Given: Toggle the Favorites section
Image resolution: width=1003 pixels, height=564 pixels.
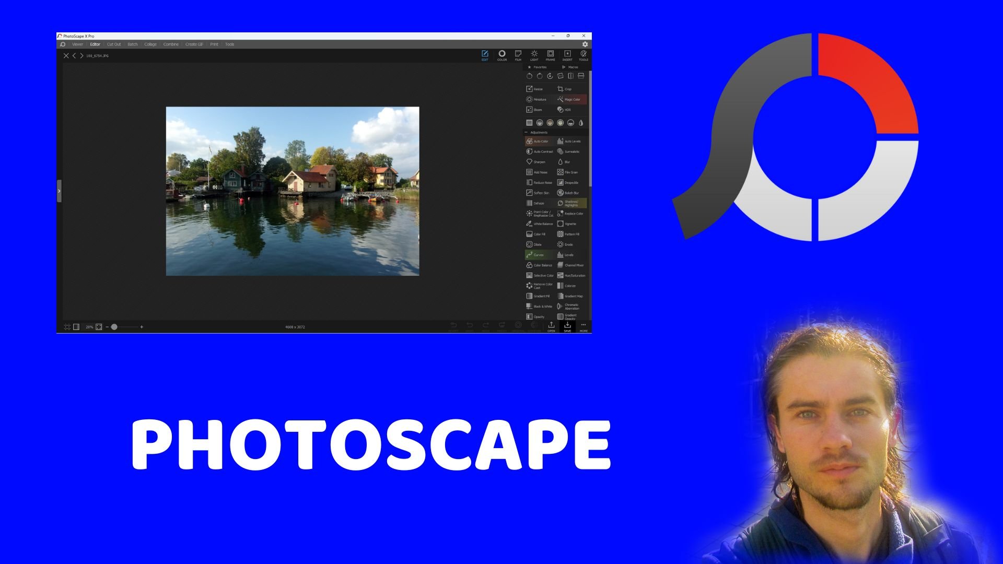Looking at the screenshot, I should point(538,67).
